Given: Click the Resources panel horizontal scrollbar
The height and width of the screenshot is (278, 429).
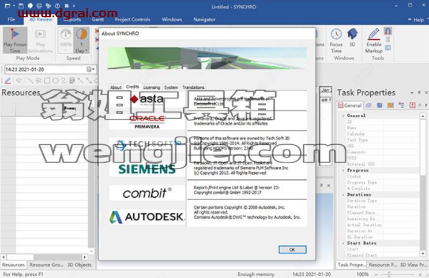Looking at the screenshot, I should [x=44, y=257].
